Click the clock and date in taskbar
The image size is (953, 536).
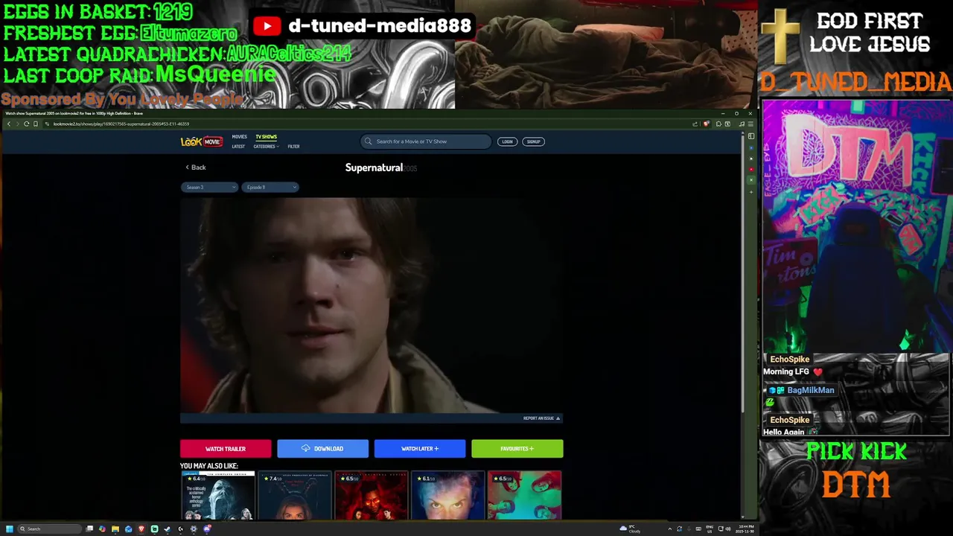pos(745,529)
